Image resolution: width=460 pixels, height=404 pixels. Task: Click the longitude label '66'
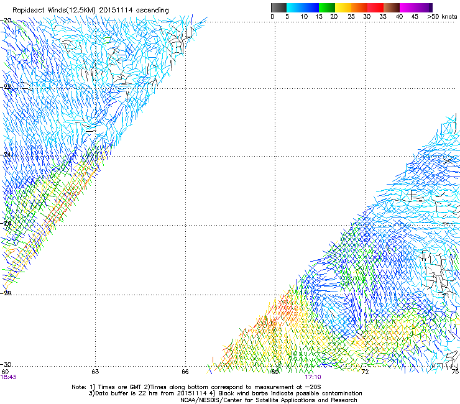pos(185,372)
